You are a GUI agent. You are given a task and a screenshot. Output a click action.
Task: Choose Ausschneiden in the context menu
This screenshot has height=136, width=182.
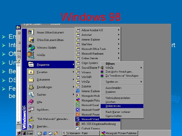pos(122,88)
